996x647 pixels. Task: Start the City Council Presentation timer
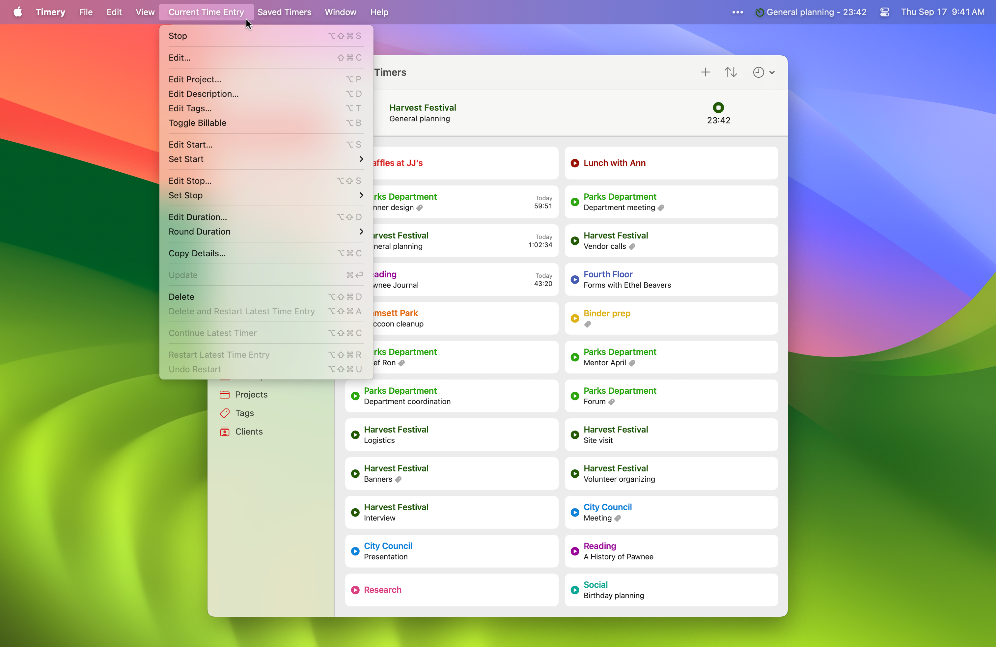point(355,551)
